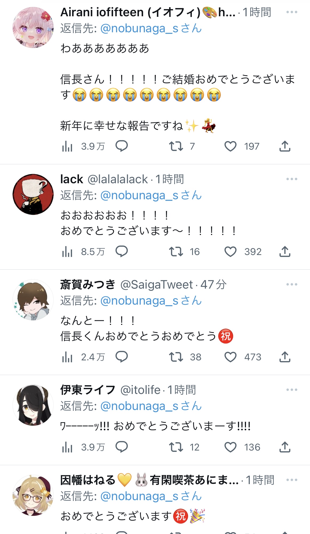View analytics on lack's reply

click(x=67, y=252)
